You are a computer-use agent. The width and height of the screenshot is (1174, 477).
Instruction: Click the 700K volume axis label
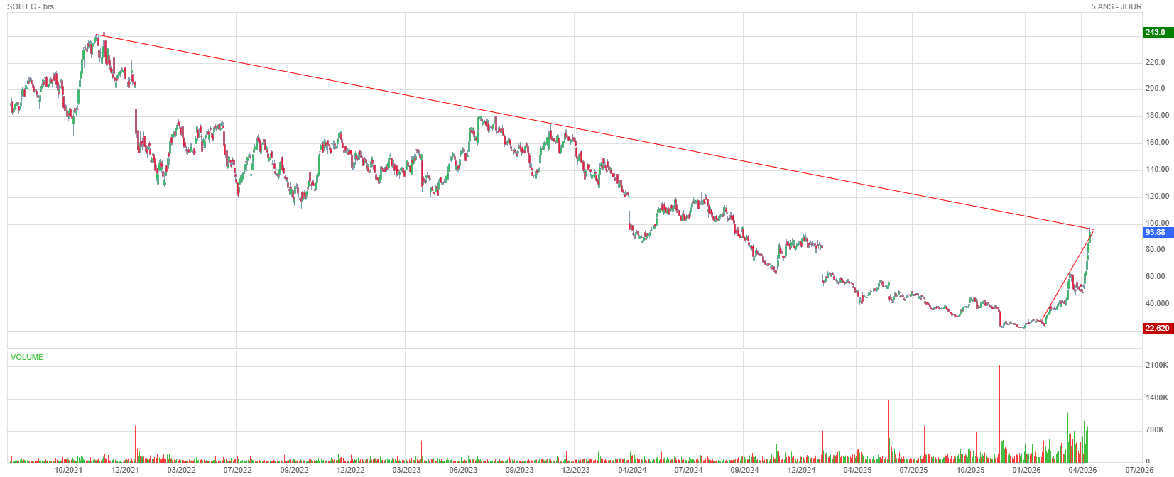pyautogui.click(x=1155, y=429)
